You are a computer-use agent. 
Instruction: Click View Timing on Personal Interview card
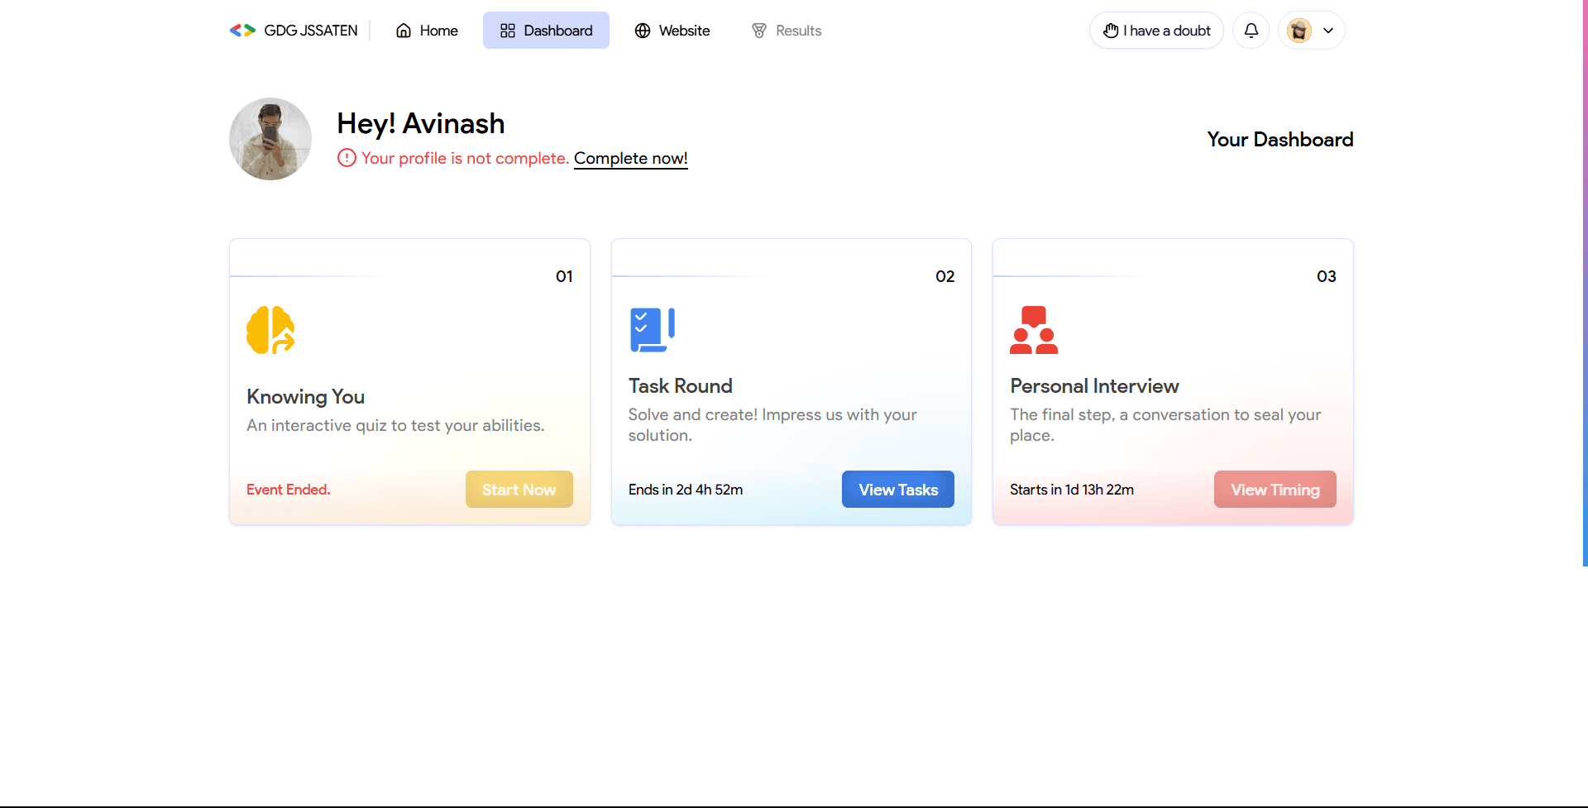[x=1275, y=489]
